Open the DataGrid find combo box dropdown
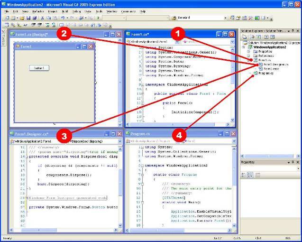The image size is (302, 242). click(225, 18)
